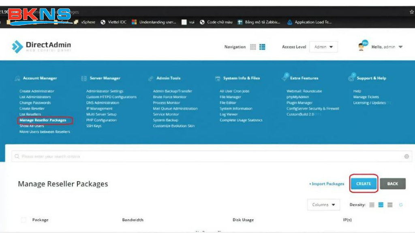415x233 pixels.
Task: Click the refresh icon beside Density options
Action: pos(401,205)
